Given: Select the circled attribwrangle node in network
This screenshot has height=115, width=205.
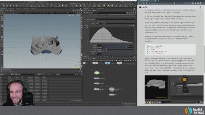Looking at the screenshot, I should pos(112,89).
